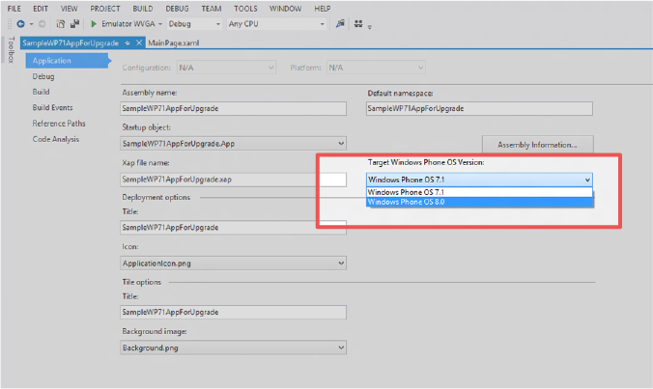Viewport: 653px width, 389px height.
Task: Click the new project files icon in toolbar
Action: (61, 24)
